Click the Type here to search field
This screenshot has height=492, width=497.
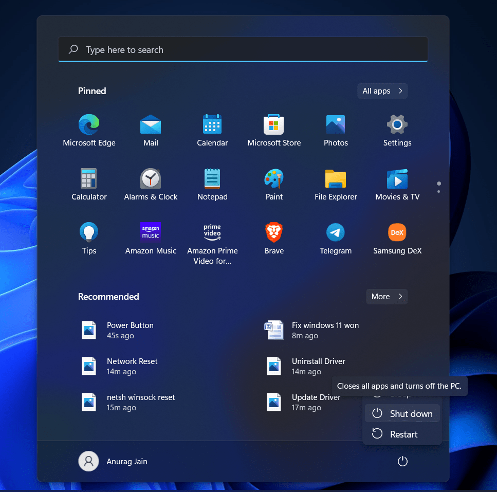coord(243,49)
